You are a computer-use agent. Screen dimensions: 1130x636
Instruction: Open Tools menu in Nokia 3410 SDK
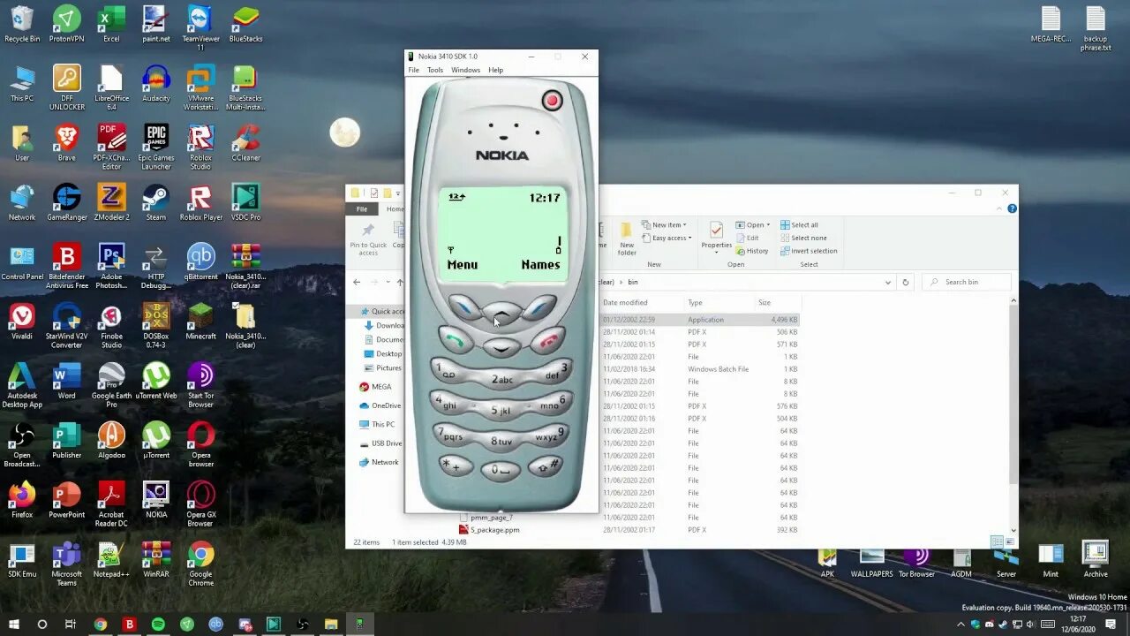[435, 70]
